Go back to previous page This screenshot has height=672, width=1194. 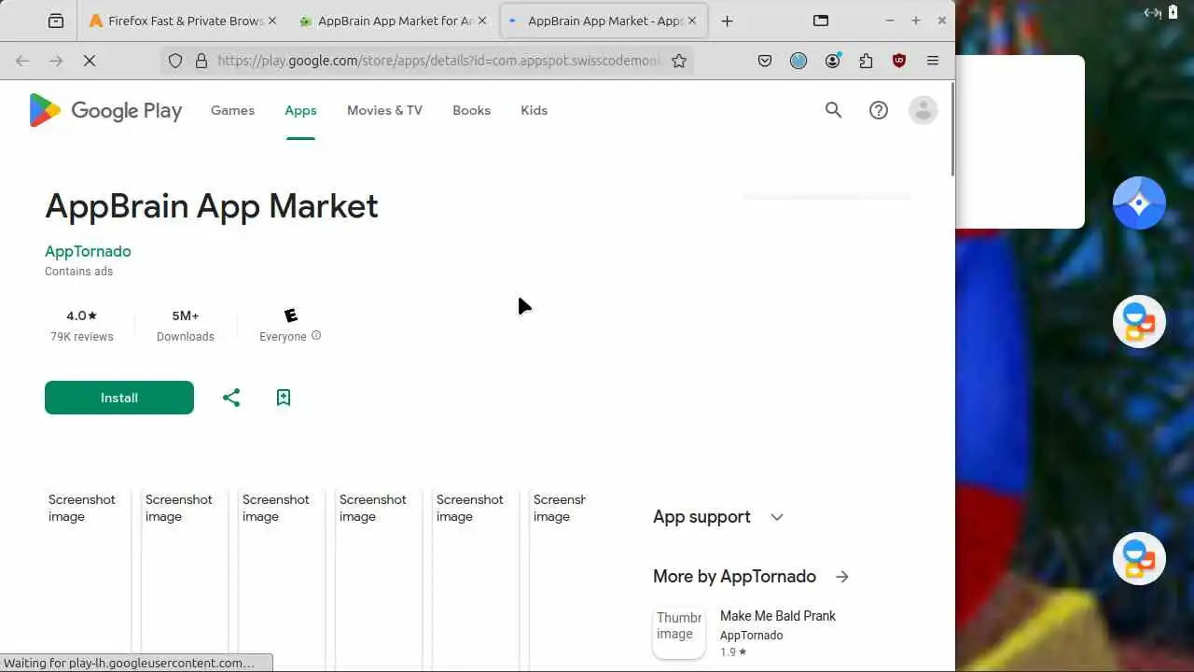(22, 61)
